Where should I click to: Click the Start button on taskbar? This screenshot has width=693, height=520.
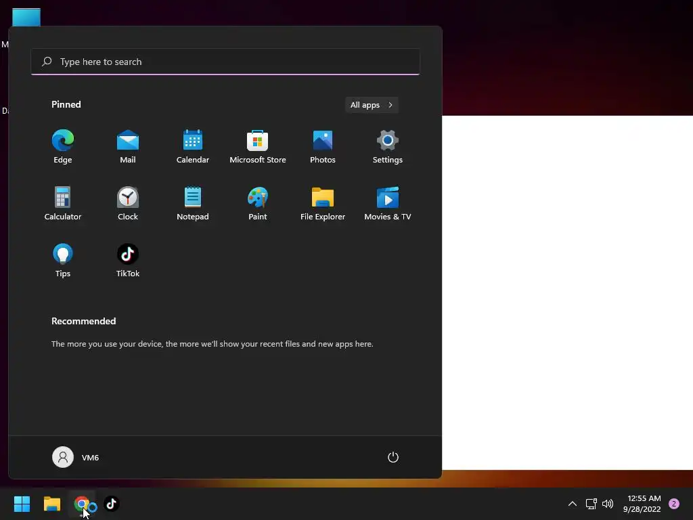pos(22,504)
